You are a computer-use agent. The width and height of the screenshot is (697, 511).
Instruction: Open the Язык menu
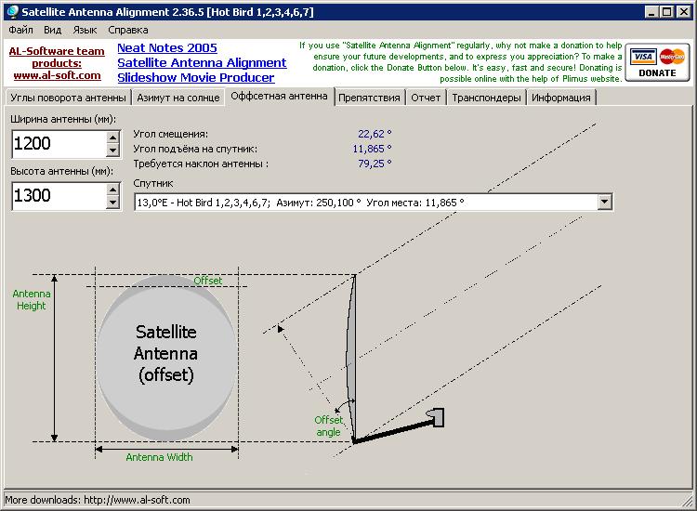(x=85, y=30)
